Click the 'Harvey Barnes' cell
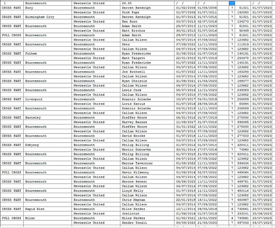275x228 pixels. pos(147,122)
